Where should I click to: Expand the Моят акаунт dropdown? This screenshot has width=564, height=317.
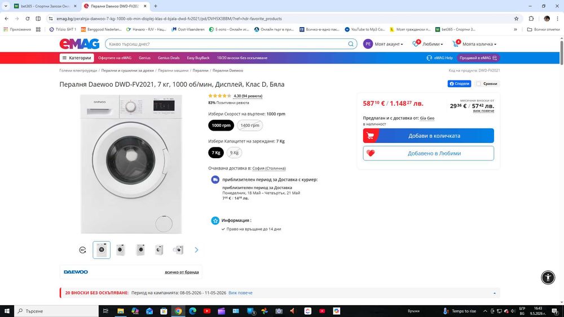(389, 44)
